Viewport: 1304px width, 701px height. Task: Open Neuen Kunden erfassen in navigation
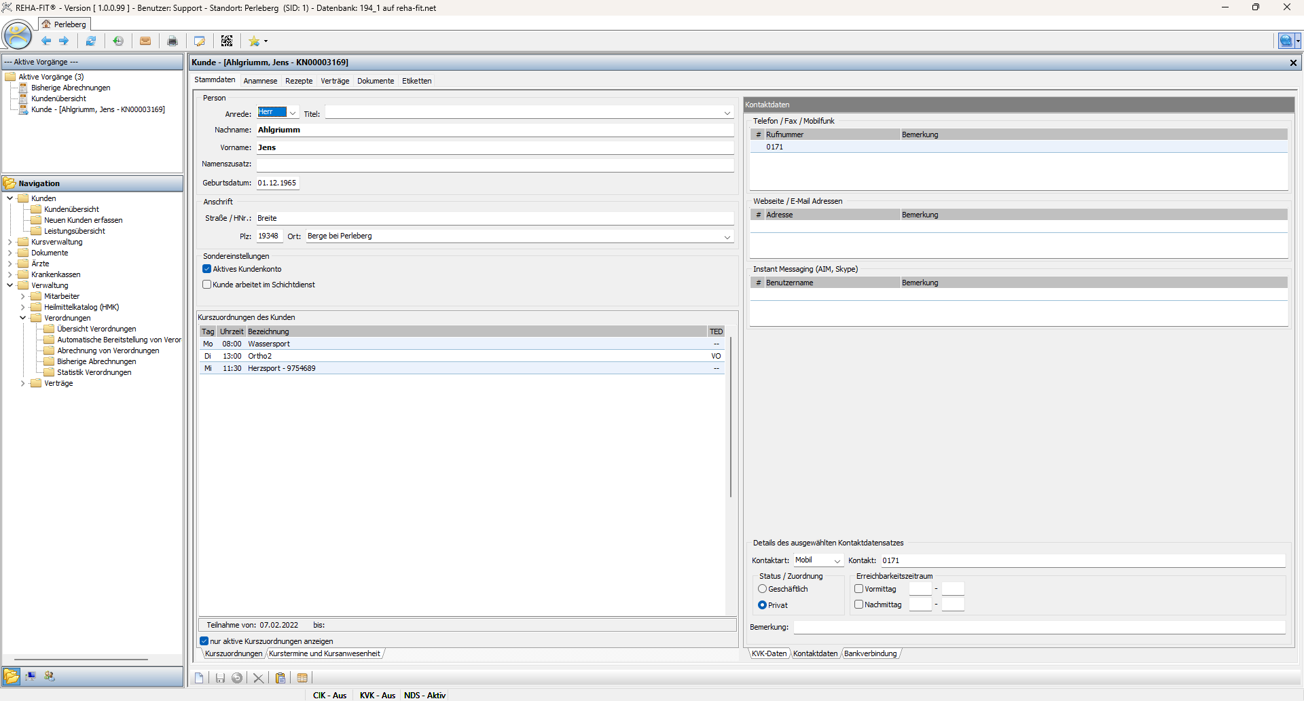pyautogui.click(x=83, y=220)
